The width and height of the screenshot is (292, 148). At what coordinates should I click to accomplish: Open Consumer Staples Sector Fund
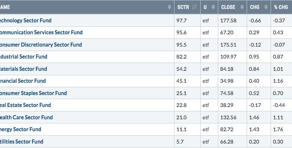pos(33,93)
